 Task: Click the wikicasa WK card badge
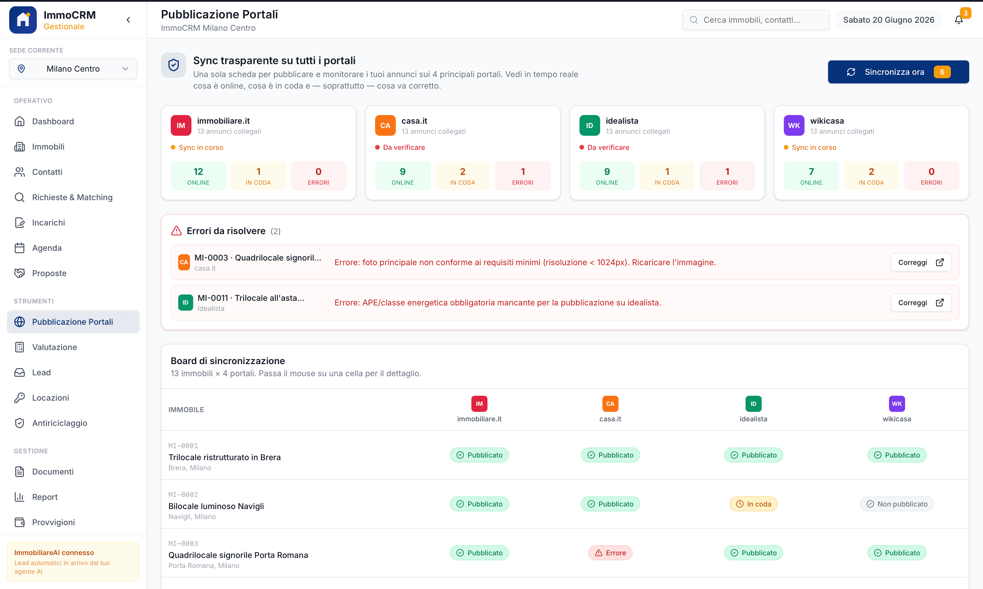(x=794, y=125)
